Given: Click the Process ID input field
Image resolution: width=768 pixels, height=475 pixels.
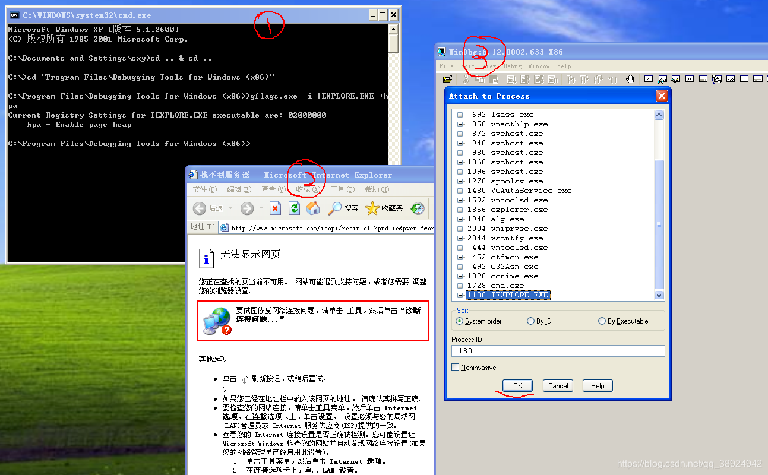Looking at the screenshot, I should (x=558, y=351).
